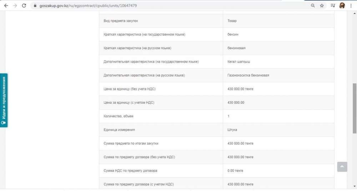Reload the goszakup page

point(24,6)
